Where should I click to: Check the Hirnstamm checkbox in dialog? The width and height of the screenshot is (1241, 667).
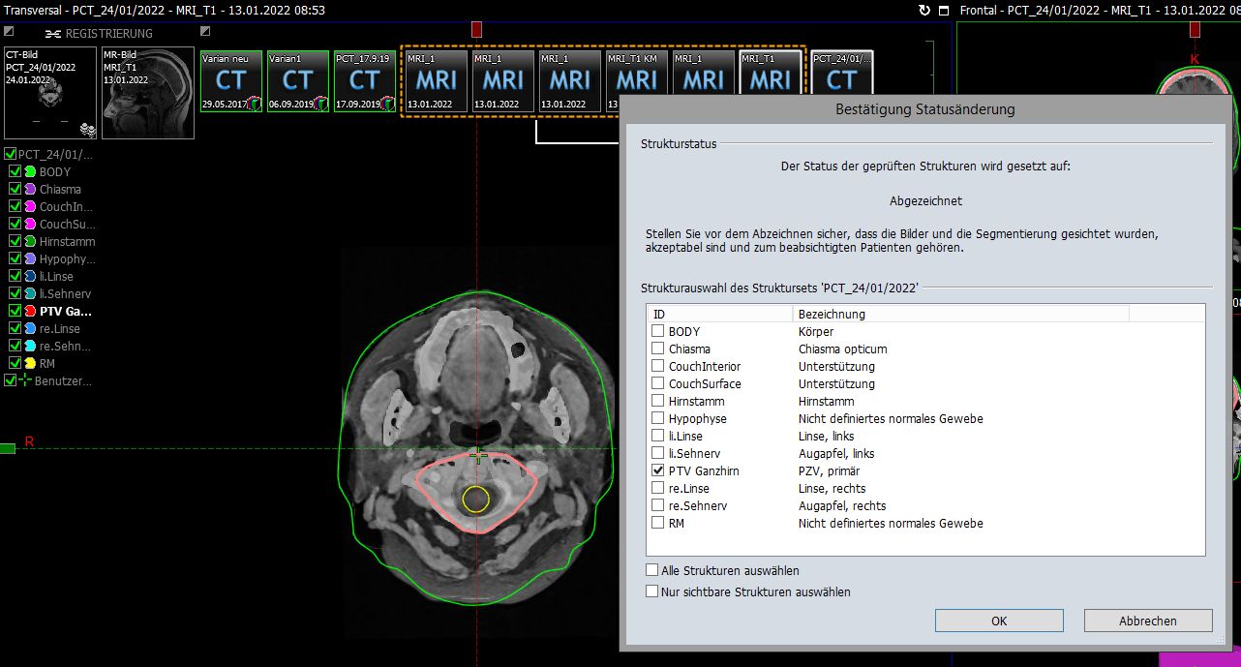tap(657, 401)
